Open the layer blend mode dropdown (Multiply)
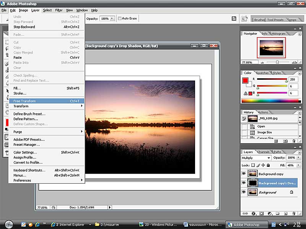The width and height of the screenshot is (306, 229). 256,158
